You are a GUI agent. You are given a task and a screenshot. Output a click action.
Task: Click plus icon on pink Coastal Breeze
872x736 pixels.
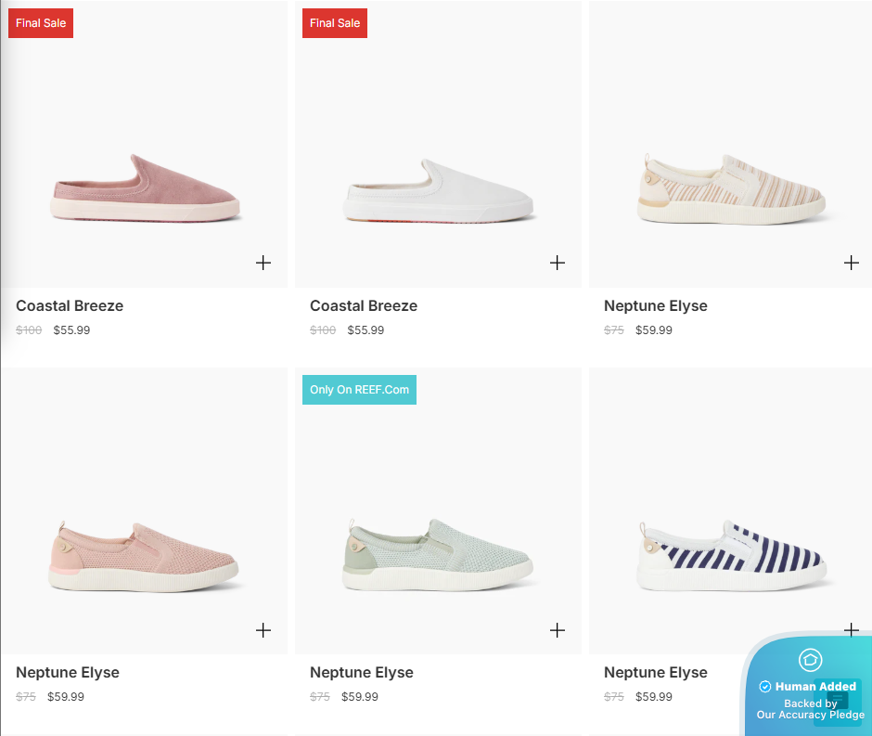pos(263,263)
